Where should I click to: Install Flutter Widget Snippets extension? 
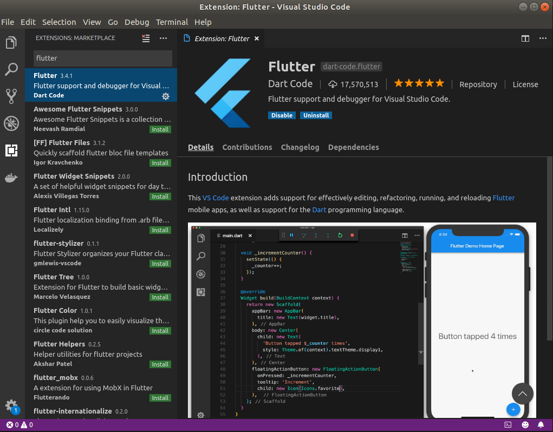click(160, 197)
